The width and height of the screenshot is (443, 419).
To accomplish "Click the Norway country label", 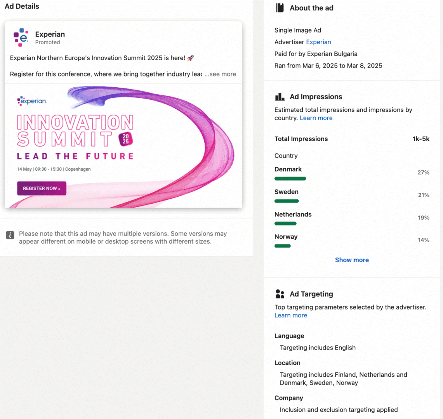I will [286, 237].
